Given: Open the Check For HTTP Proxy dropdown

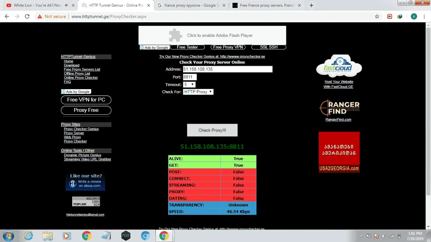Looking at the screenshot, I should coord(198,92).
